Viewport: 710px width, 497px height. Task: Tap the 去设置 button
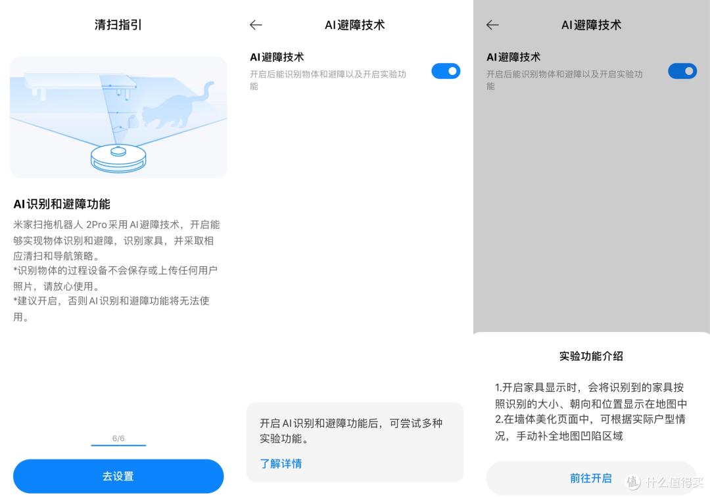[x=118, y=476]
